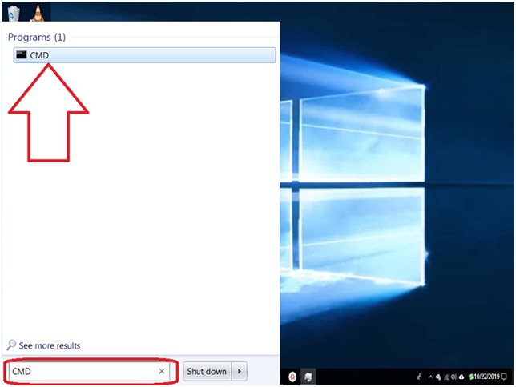The width and height of the screenshot is (516, 387).
Task: Open the Recycle Bin desktop icon
Action: tap(14, 13)
